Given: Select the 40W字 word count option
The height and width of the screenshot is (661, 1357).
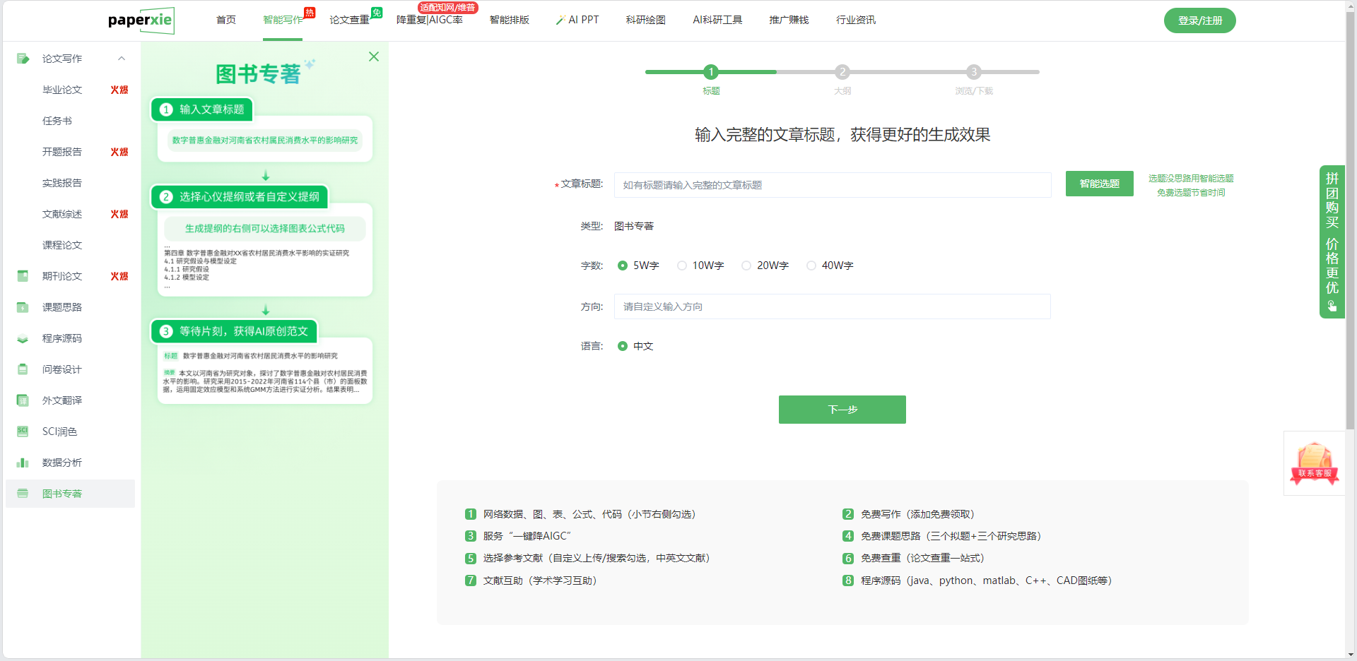Looking at the screenshot, I should 811,266.
